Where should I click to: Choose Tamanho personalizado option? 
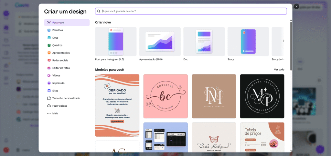[67, 98]
